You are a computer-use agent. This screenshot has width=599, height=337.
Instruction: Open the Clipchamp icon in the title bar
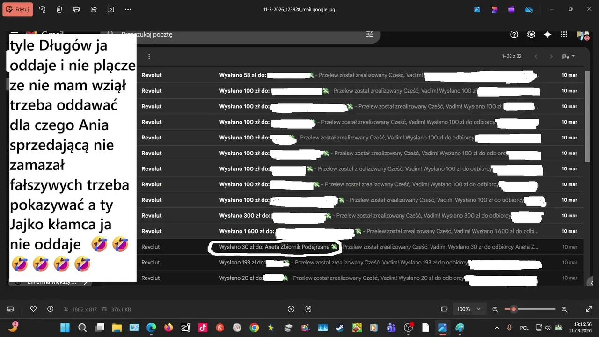[511, 9]
